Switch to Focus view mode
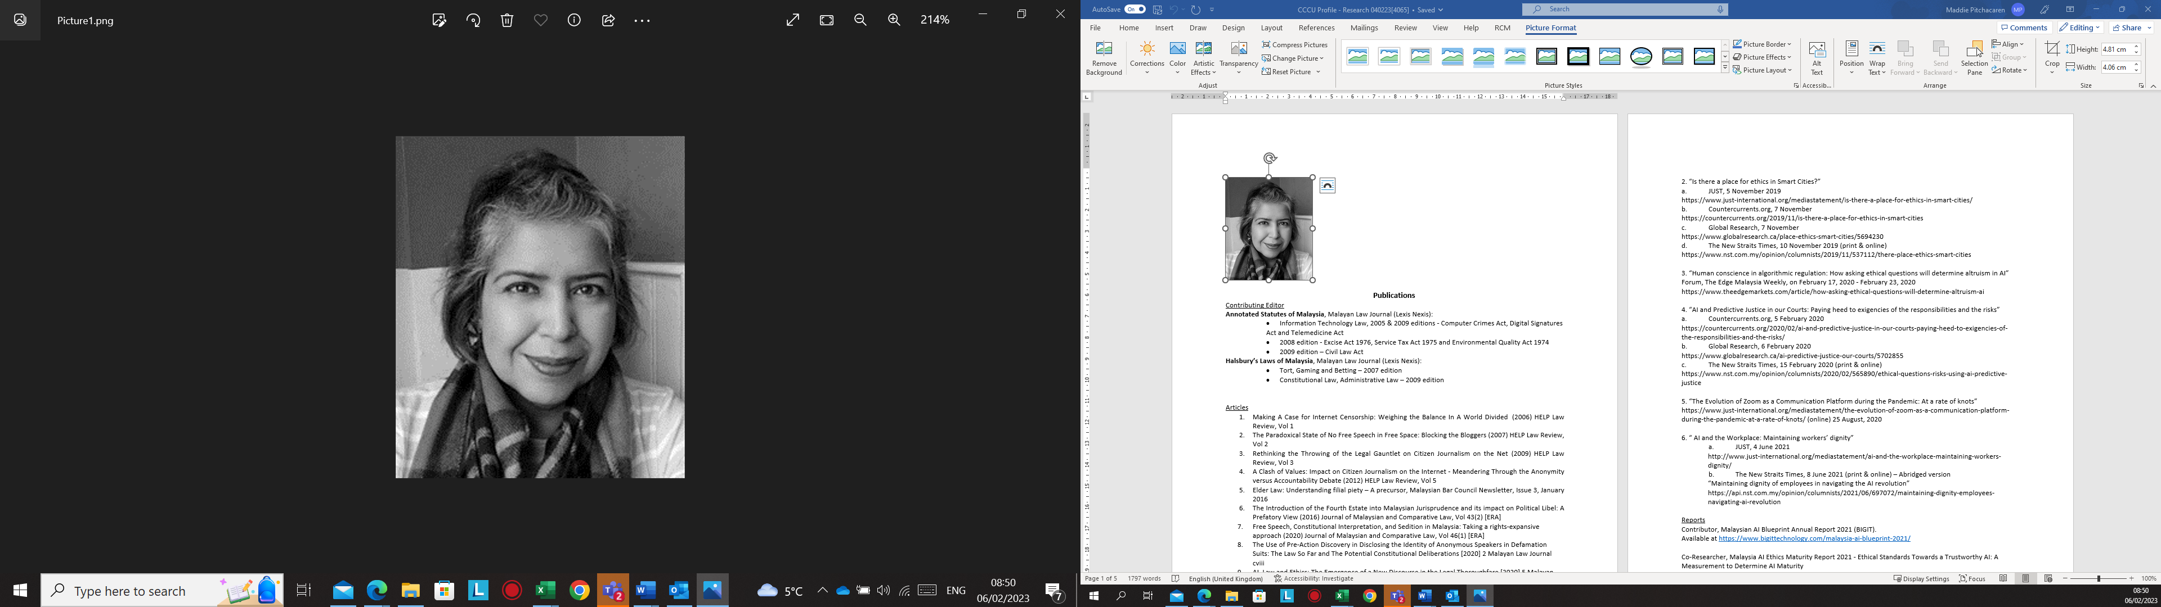The image size is (2161, 607). [x=1972, y=578]
